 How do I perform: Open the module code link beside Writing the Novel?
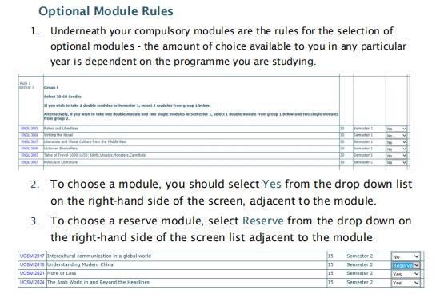[x=30, y=135]
